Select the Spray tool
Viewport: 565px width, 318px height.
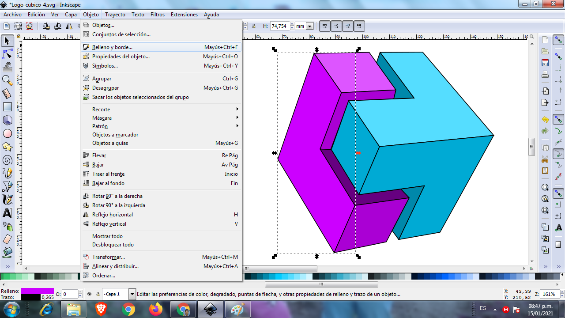[x=7, y=226]
